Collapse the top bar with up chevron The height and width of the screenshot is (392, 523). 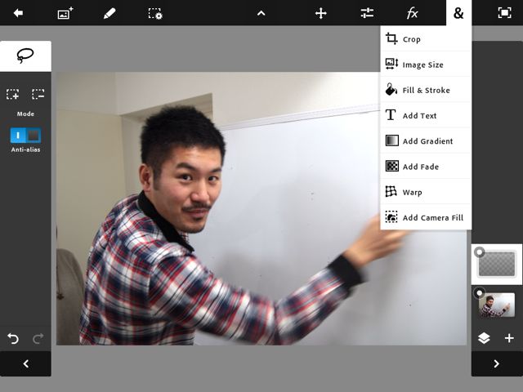tap(261, 13)
